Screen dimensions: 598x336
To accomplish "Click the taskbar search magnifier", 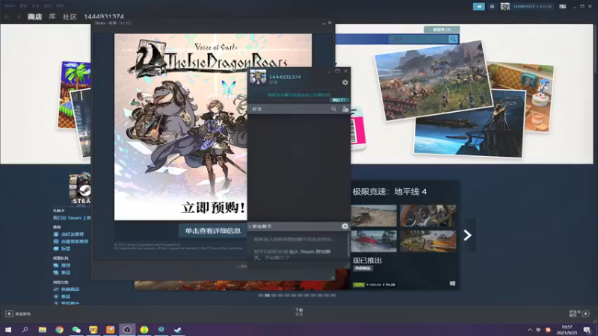I will [x=25, y=329].
